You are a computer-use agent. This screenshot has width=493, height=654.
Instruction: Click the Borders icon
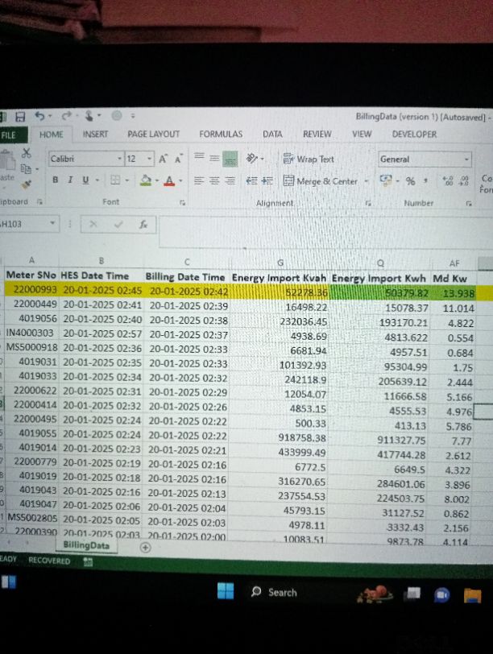[x=115, y=180]
